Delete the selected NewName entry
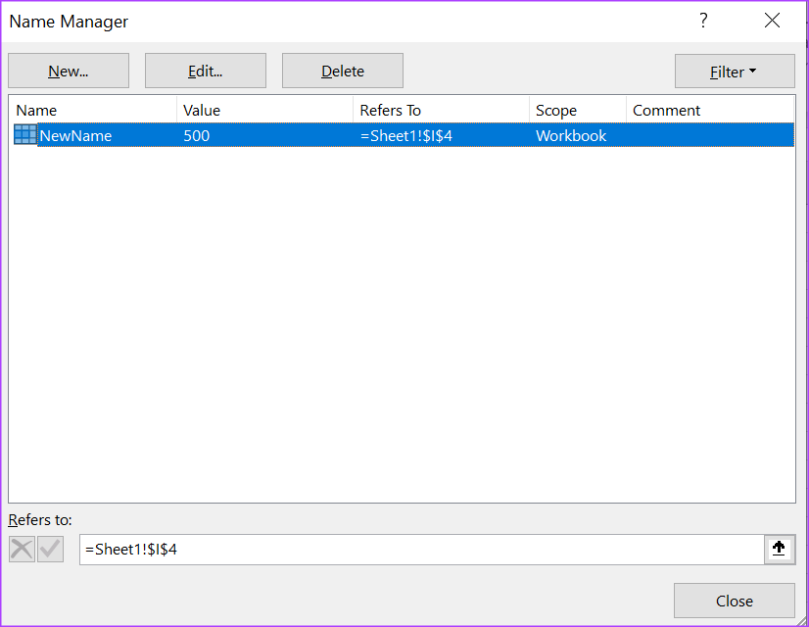The image size is (809, 627). (343, 71)
